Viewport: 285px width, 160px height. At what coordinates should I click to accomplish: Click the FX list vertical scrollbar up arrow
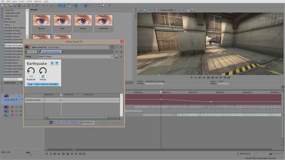coord(27,11)
